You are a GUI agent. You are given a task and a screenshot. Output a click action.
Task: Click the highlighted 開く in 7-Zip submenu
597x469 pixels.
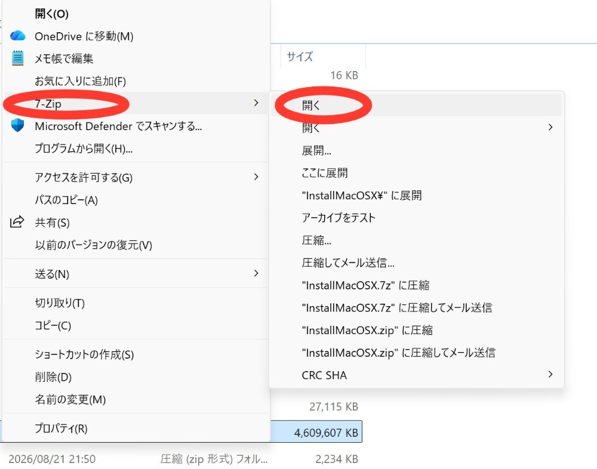point(417,105)
